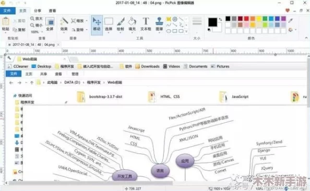Viewport: 310px width, 191px height.
Task: Pick the orange palette swatch
Action: tap(253, 19)
